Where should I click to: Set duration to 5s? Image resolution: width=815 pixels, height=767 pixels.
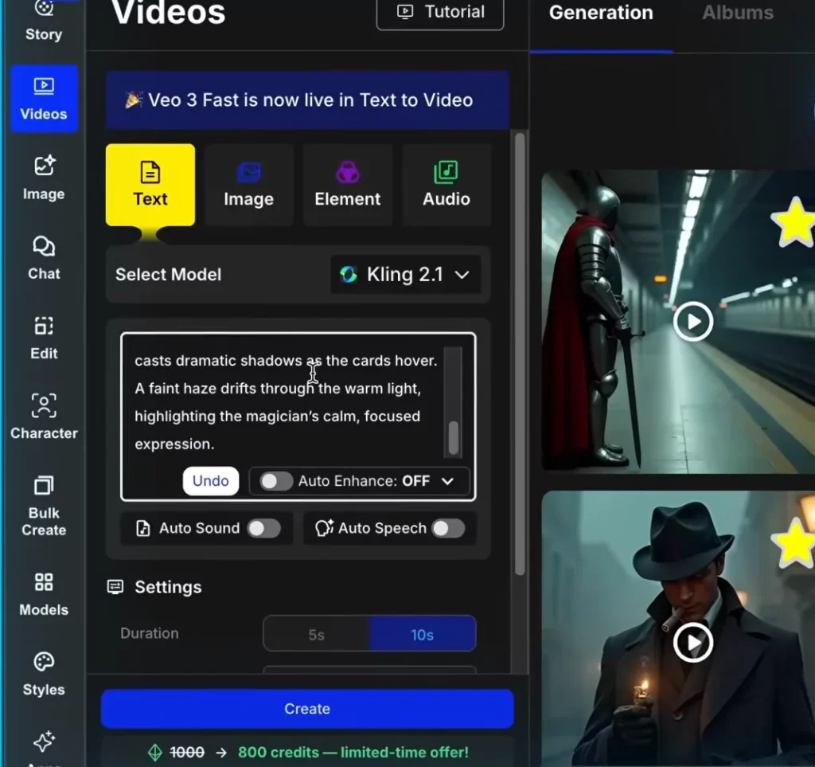(317, 635)
